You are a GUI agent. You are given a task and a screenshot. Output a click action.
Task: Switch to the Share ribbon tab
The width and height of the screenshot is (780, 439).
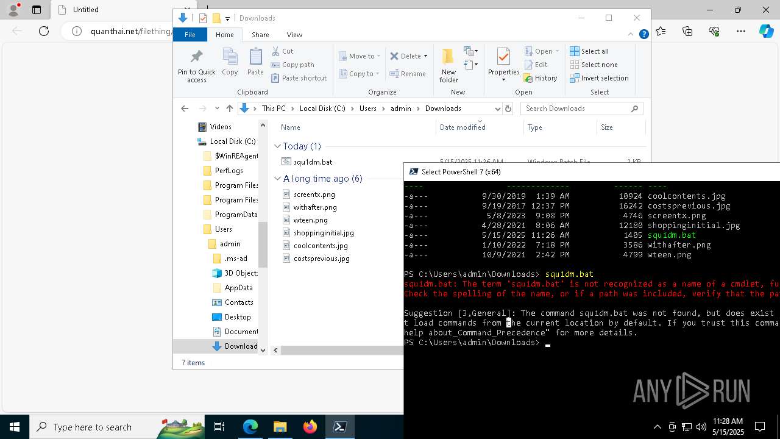[x=260, y=35]
